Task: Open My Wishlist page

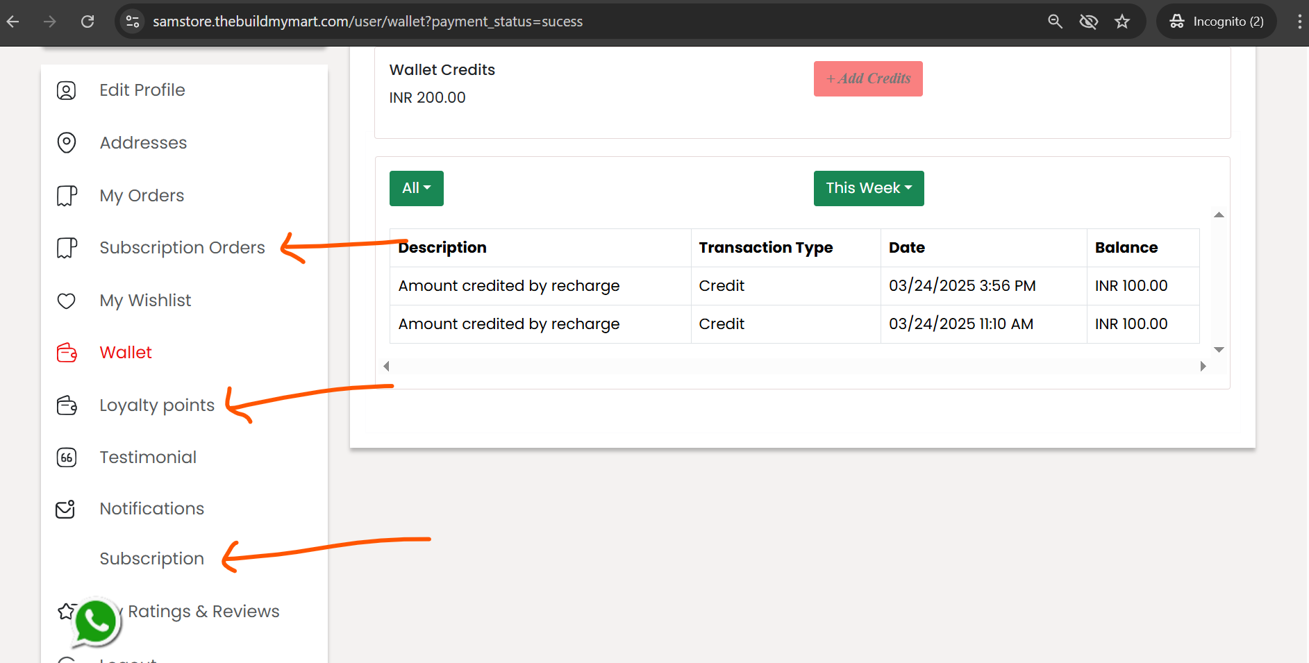Action: coord(145,301)
